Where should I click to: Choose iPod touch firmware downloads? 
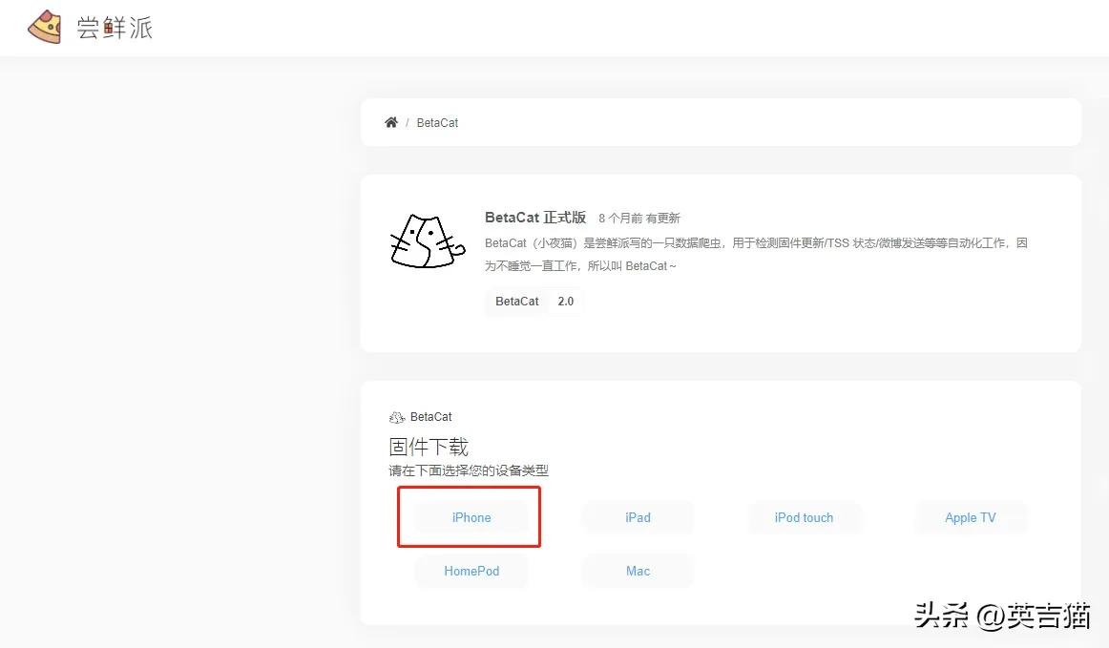804,517
